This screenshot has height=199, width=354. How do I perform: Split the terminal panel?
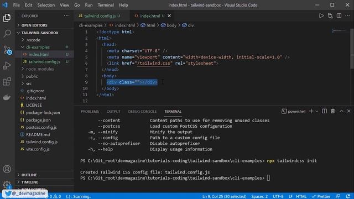325,111
